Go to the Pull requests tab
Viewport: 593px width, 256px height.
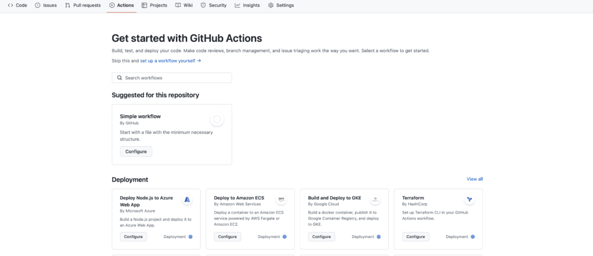[x=83, y=5]
